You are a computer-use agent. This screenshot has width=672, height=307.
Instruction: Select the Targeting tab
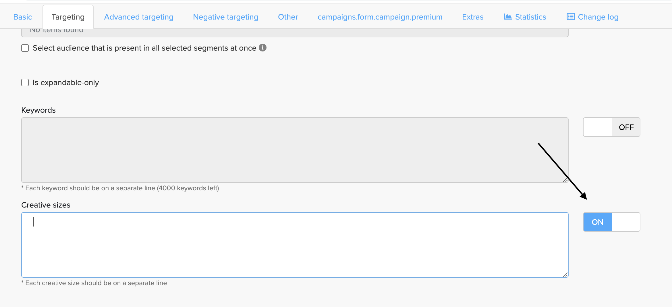pos(68,17)
